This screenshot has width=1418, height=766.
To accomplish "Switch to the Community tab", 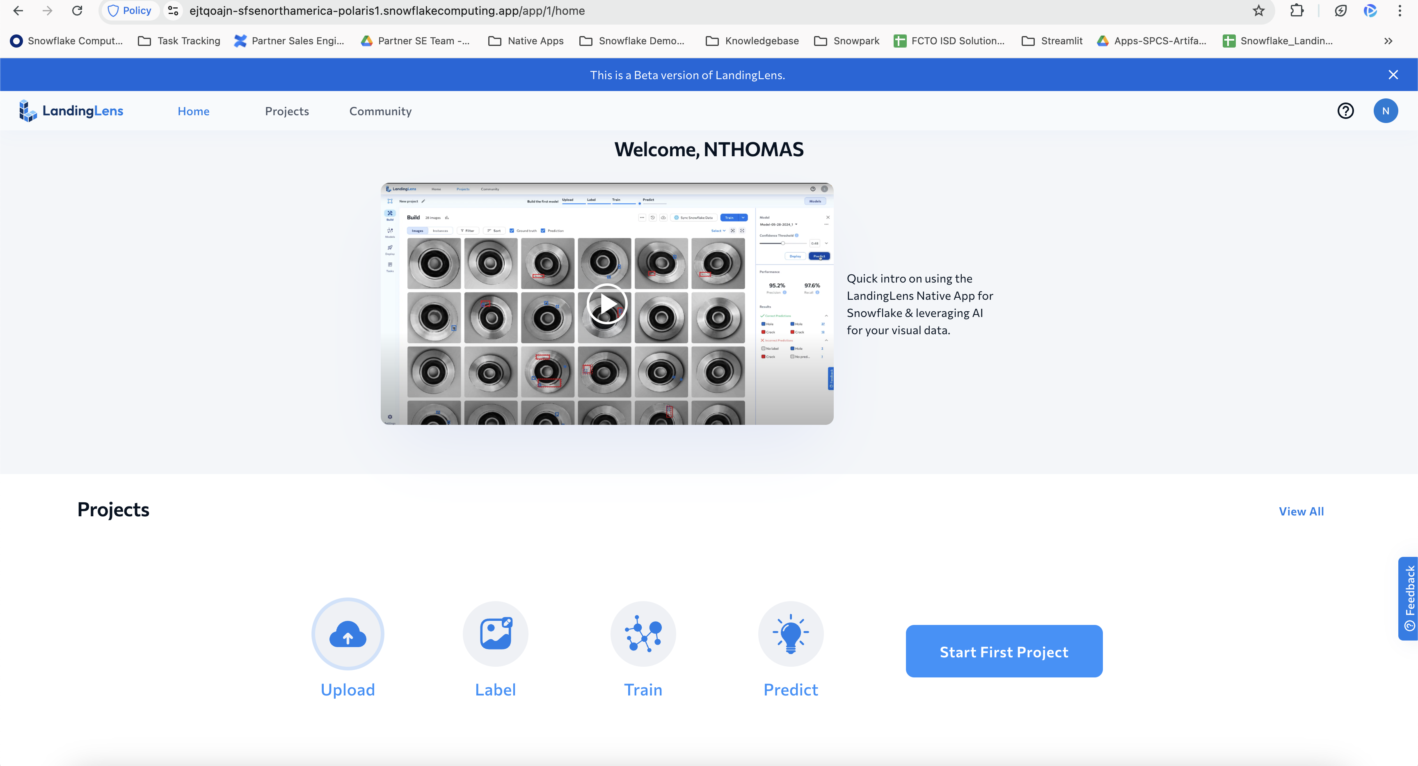I will tap(380, 111).
